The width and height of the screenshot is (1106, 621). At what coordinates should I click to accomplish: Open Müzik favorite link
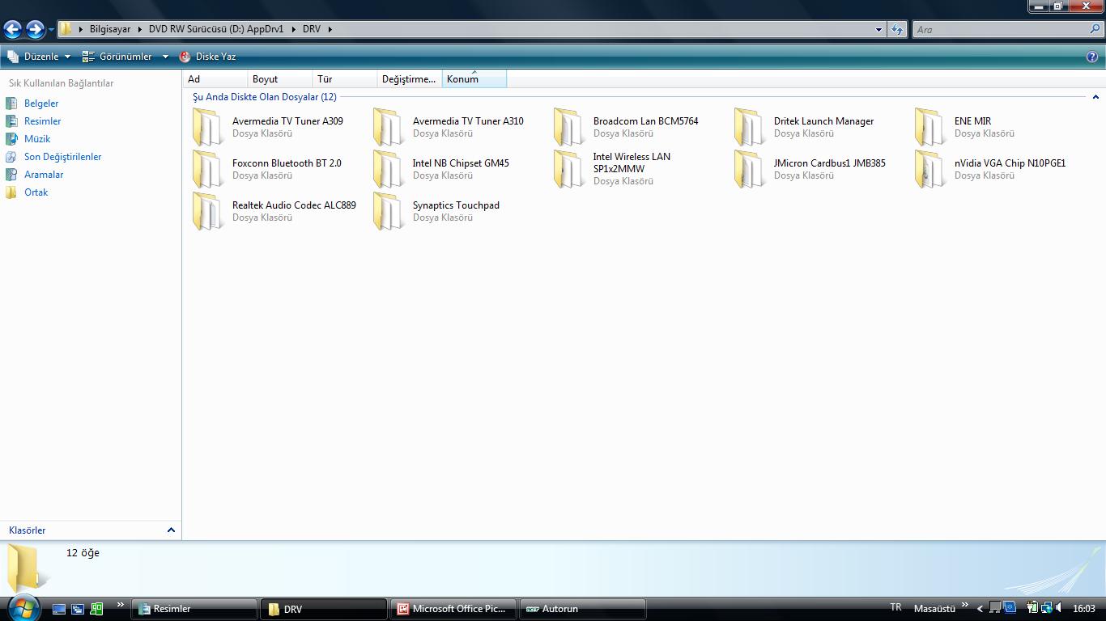click(x=37, y=139)
